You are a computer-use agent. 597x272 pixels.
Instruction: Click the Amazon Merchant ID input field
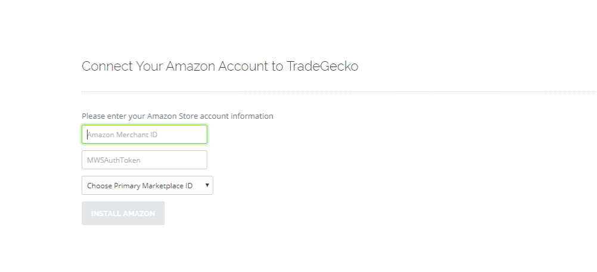pos(144,134)
